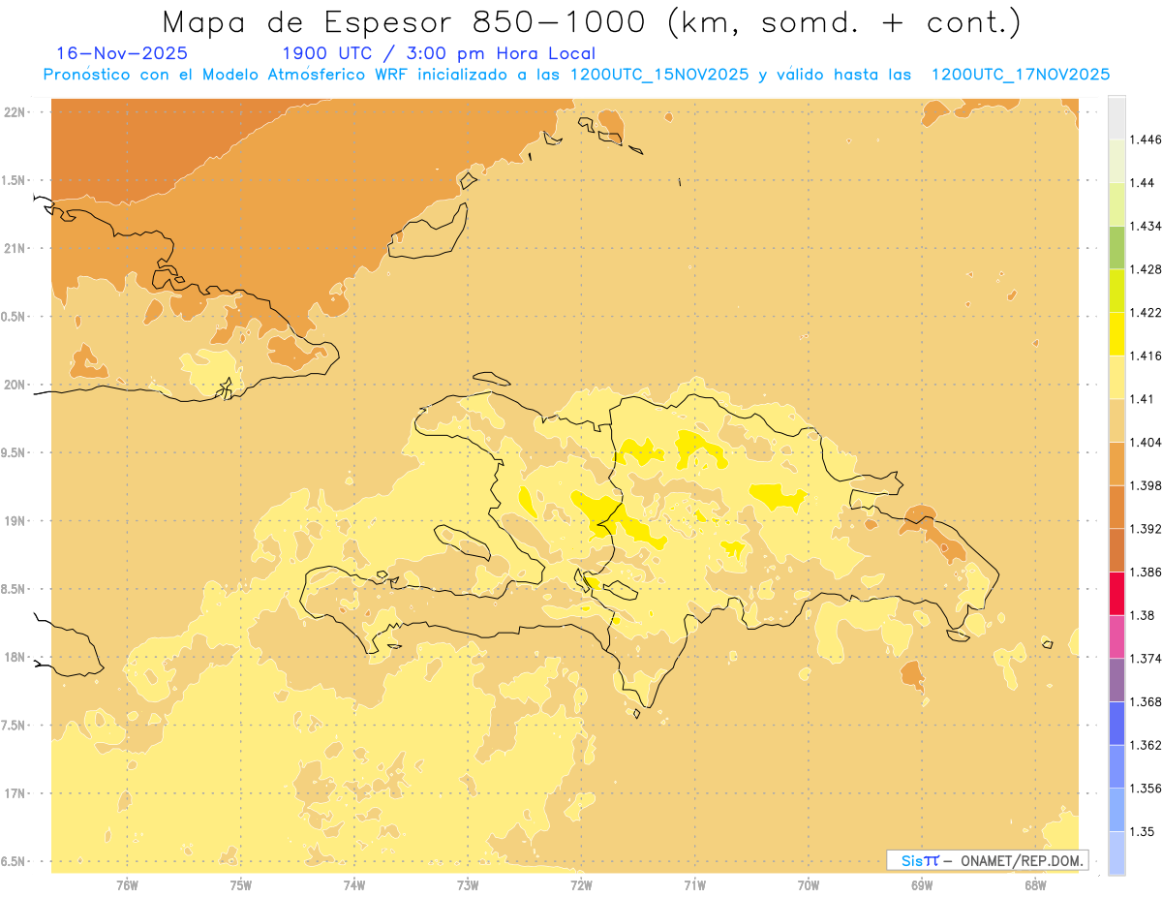1162x898 pixels.
Task: Select the orange swatch between 1.392 and 1.398
Action: (x=1116, y=507)
